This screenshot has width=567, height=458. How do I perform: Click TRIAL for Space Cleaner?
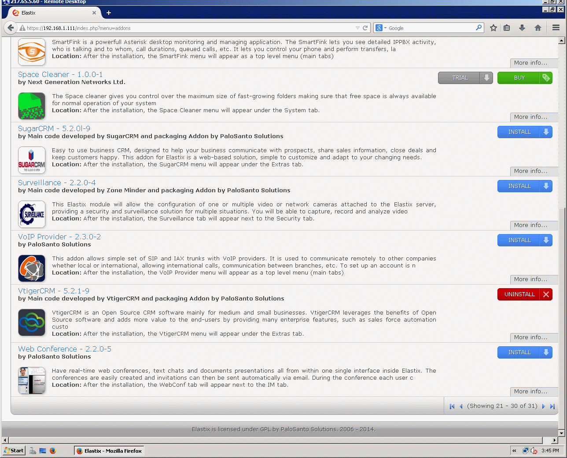465,78
